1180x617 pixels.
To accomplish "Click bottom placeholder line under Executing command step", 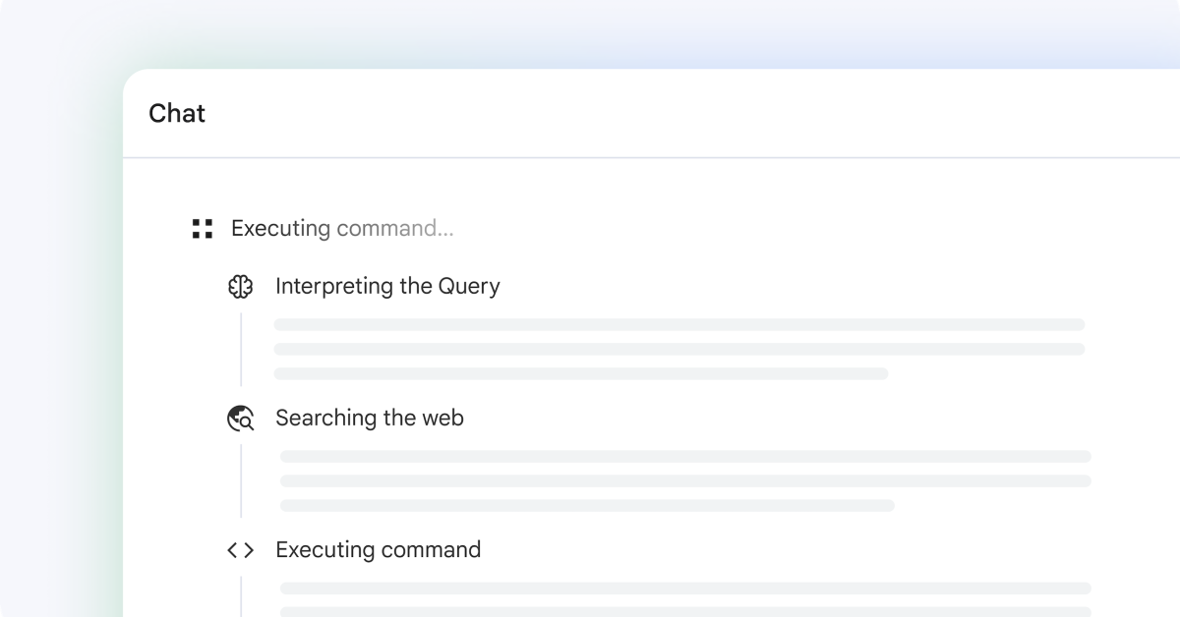I will pyautogui.click(x=685, y=612).
